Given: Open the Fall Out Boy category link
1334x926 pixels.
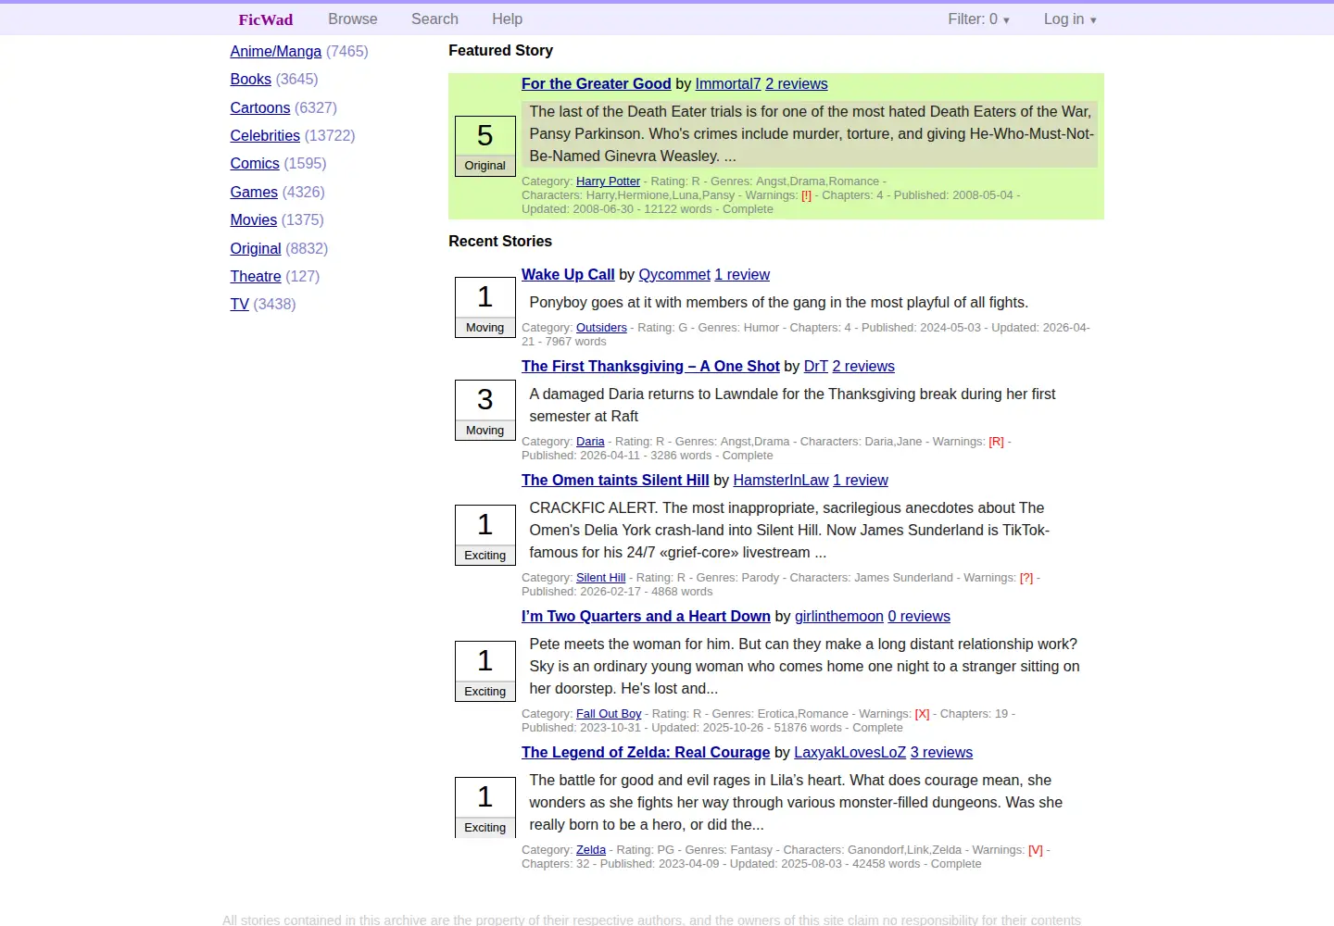Looking at the screenshot, I should tap(609, 714).
